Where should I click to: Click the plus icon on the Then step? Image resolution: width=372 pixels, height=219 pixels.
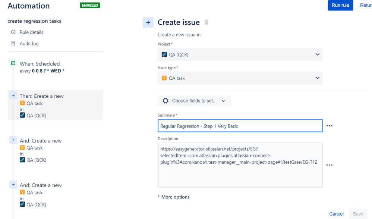[13, 96]
